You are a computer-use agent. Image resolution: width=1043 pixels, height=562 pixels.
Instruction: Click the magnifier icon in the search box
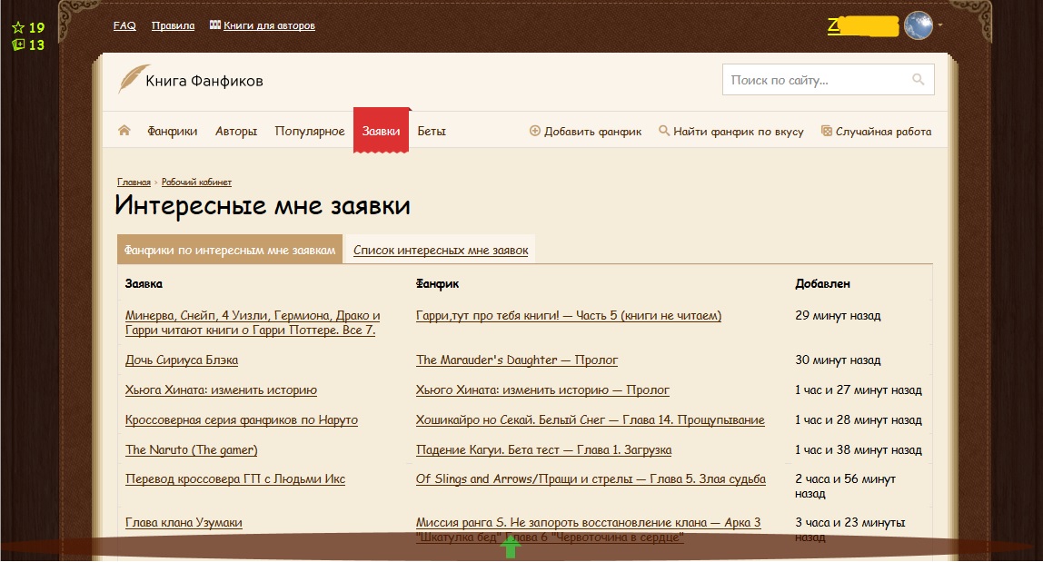(x=918, y=79)
